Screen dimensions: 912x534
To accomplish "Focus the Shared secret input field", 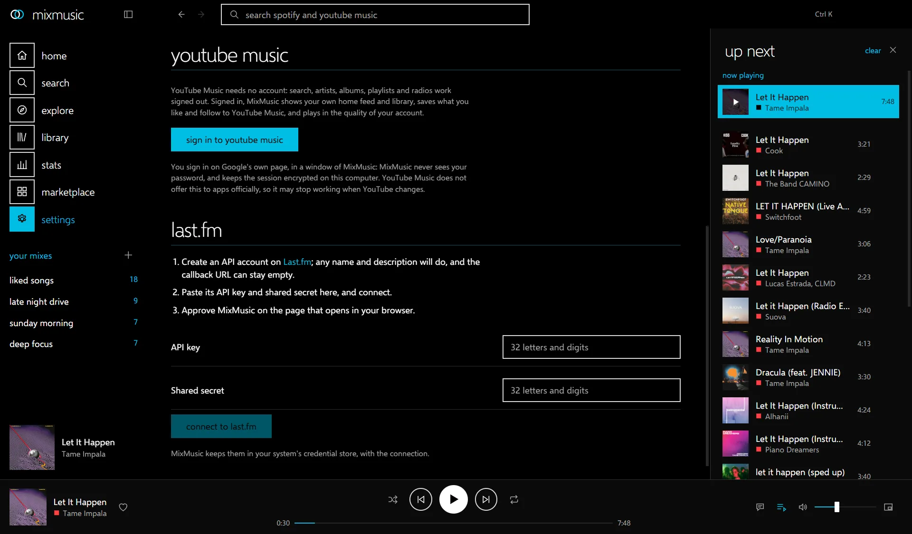I will [591, 390].
